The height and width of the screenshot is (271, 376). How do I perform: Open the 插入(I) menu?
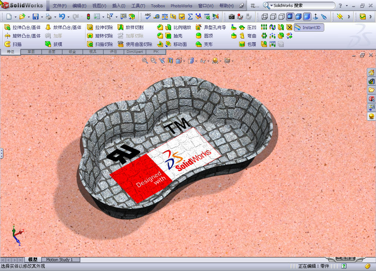point(119,6)
